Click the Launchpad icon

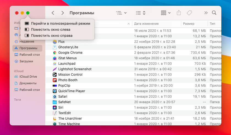(x=55, y=64)
